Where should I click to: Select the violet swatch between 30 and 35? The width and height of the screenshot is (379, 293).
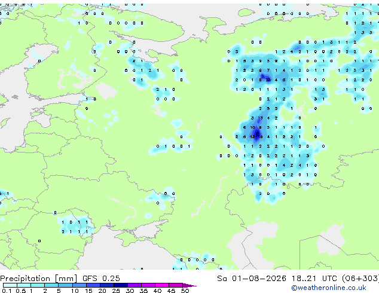point(135,285)
